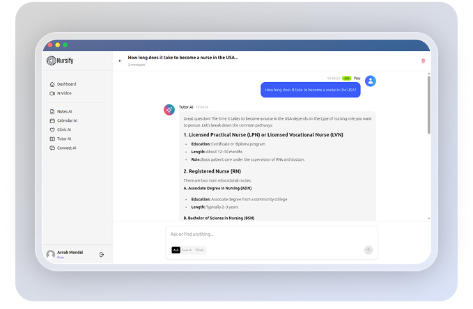Open Notes AI in the sidebar
This screenshot has width=473, height=309.
64,111
